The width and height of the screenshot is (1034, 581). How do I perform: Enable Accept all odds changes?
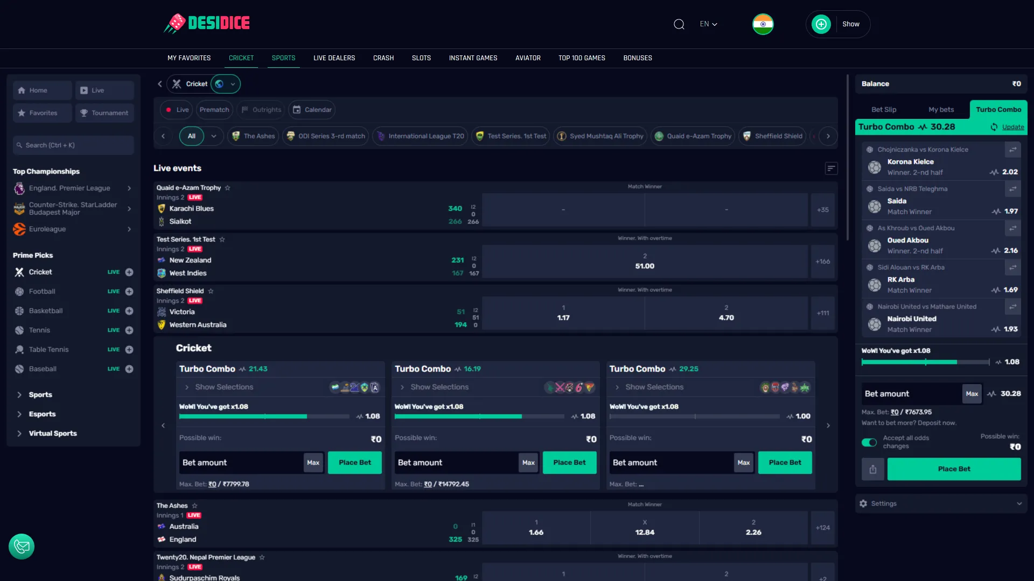click(x=869, y=442)
